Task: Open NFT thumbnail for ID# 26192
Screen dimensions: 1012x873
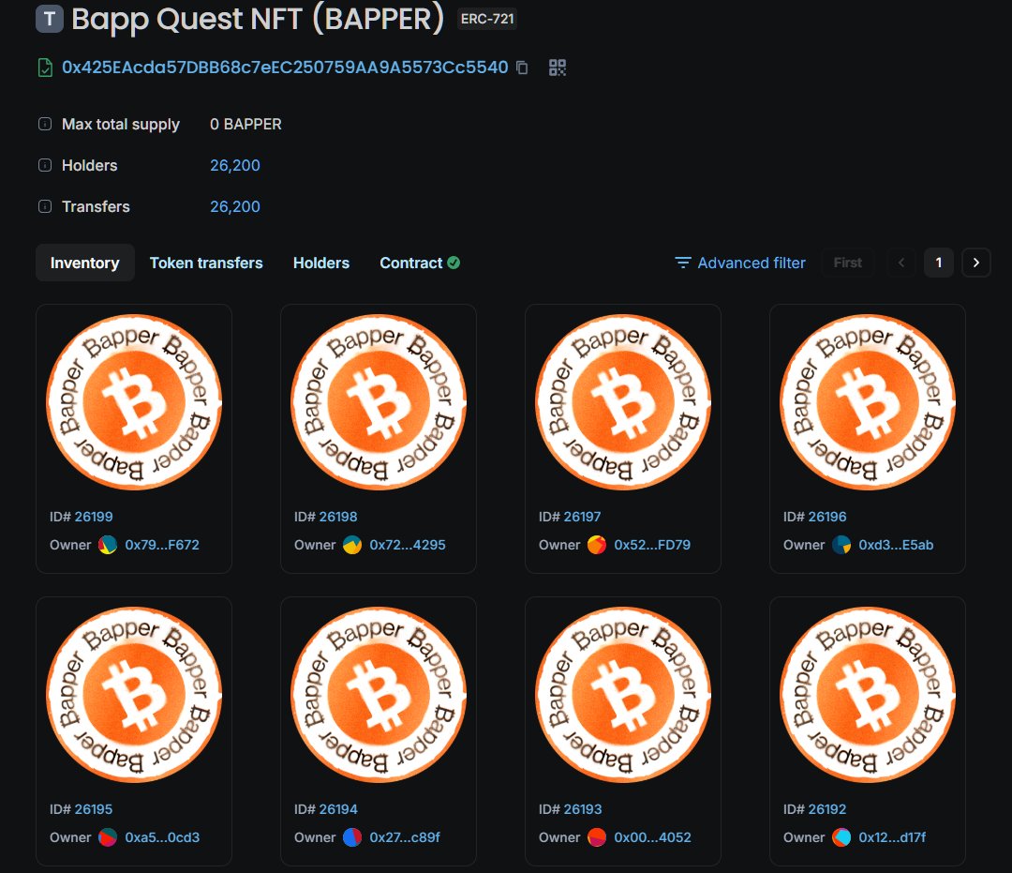Action: 868,695
